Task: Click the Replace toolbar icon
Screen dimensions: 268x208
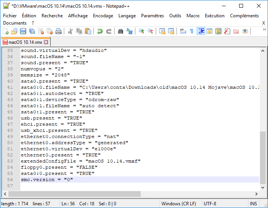Action: pos(129,31)
